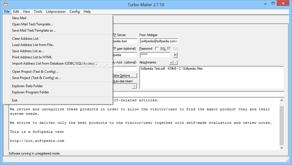292x165 pixels.
Task: Expand the Auto-dial intern dropdown
Action: tap(134, 86)
